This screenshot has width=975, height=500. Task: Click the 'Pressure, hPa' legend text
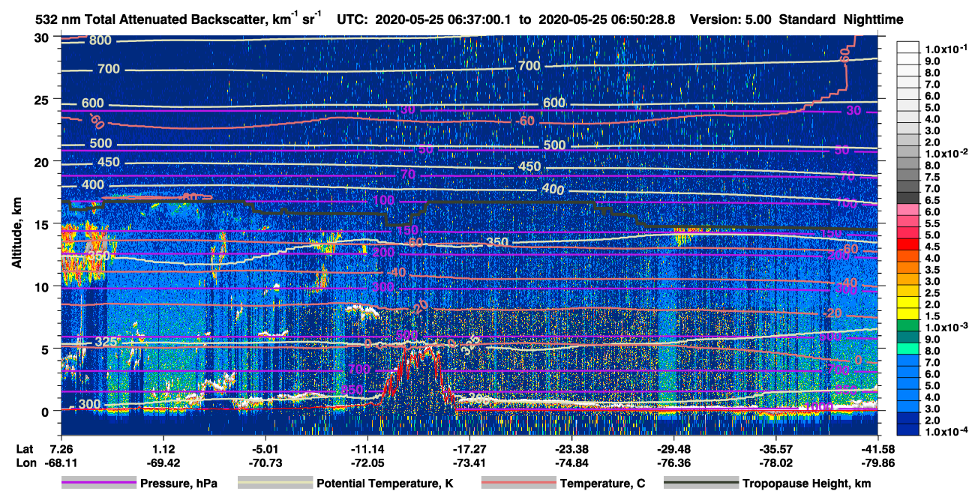tap(178, 484)
